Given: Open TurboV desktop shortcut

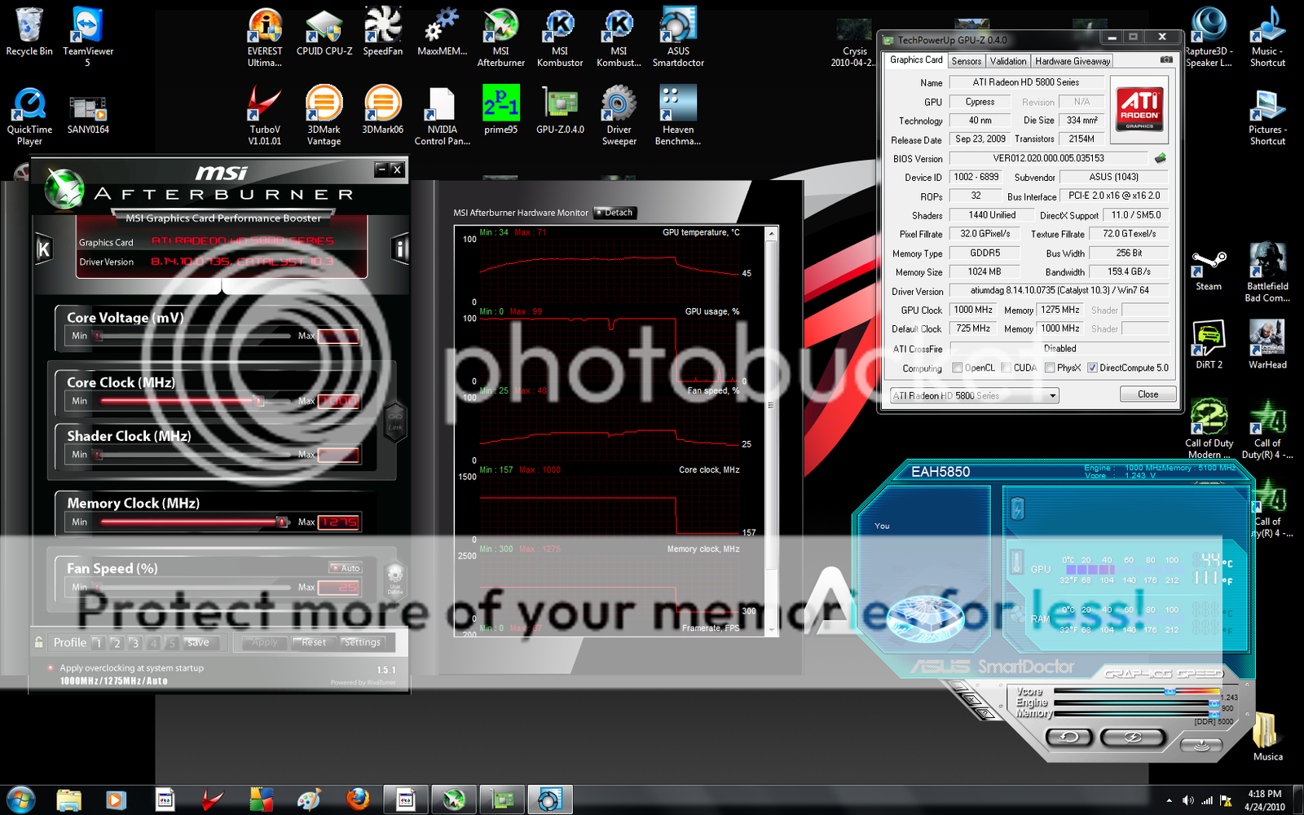Looking at the screenshot, I should point(265,116).
